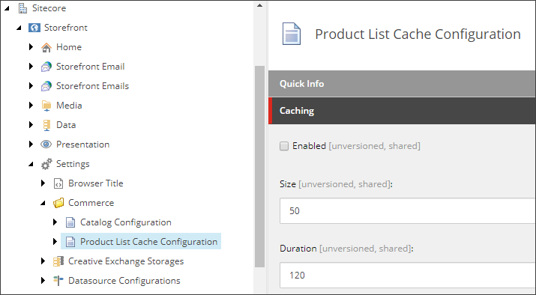This screenshot has height=295, width=536.
Task: Enable the Caching Enabled checkbox
Action: tap(284, 147)
